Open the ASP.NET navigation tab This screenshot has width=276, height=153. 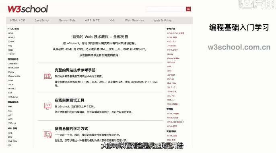[x=92, y=21]
